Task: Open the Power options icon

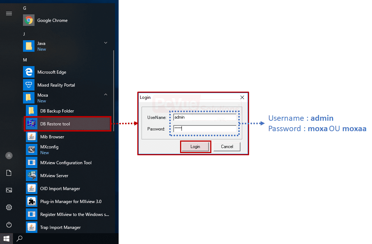Action: click(9, 225)
